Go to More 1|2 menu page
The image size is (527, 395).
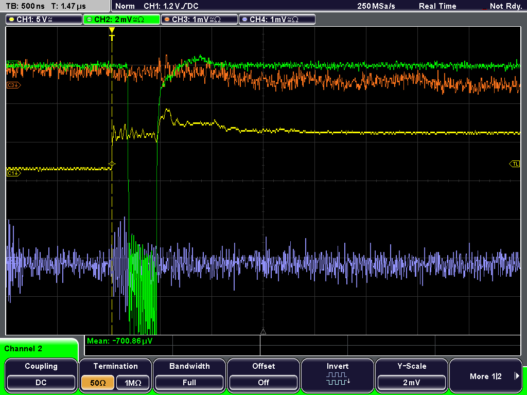(486, 375)
